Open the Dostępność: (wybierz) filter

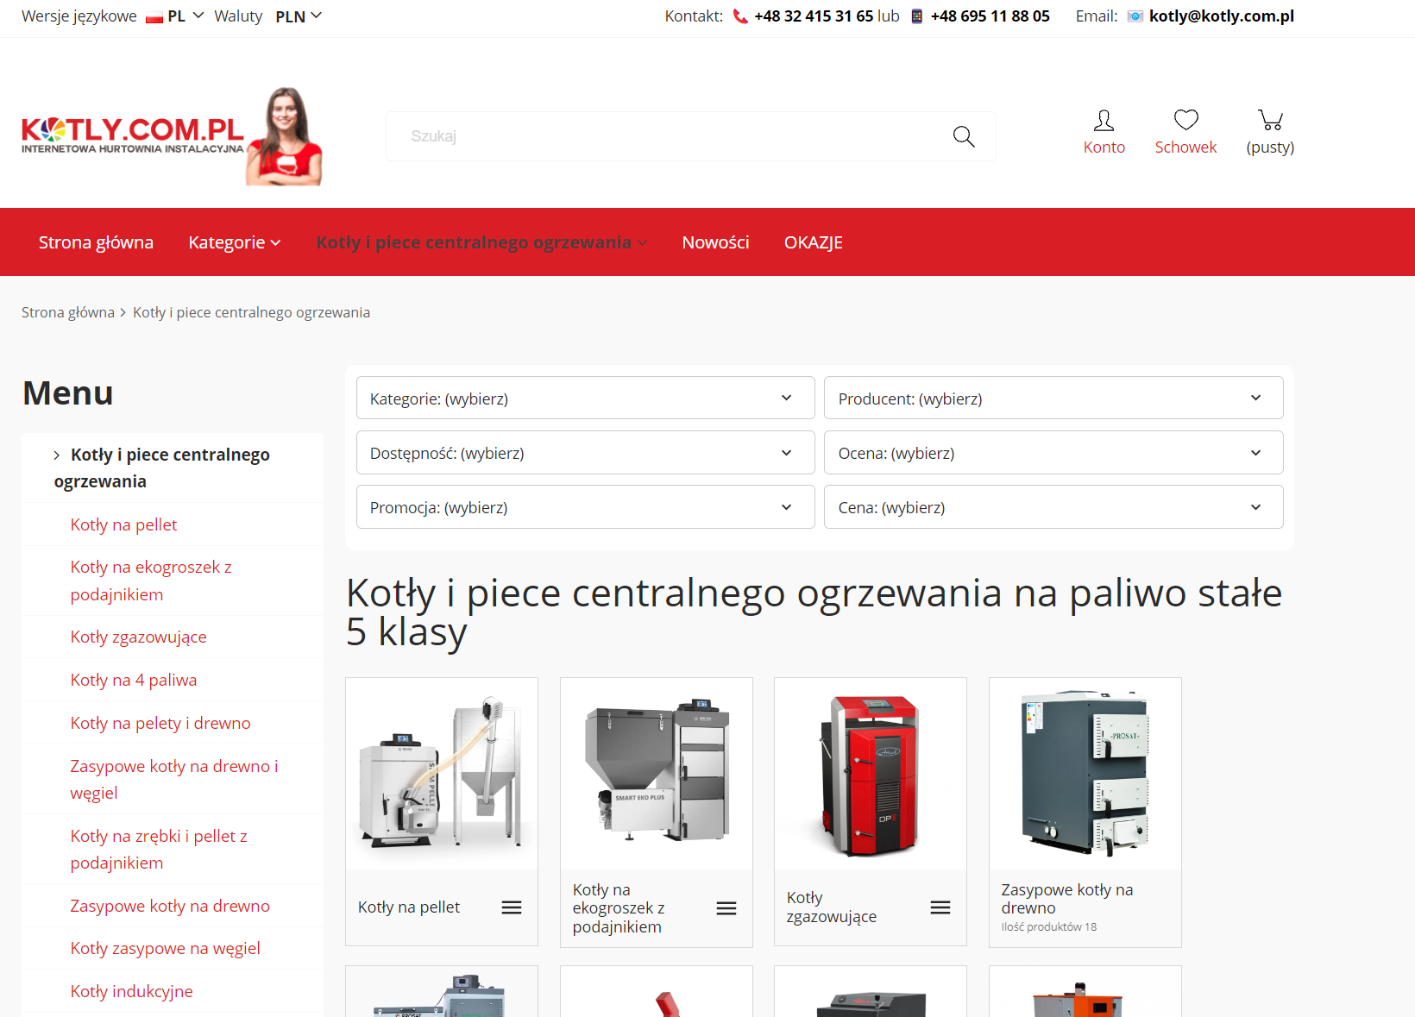click(585, 452)
